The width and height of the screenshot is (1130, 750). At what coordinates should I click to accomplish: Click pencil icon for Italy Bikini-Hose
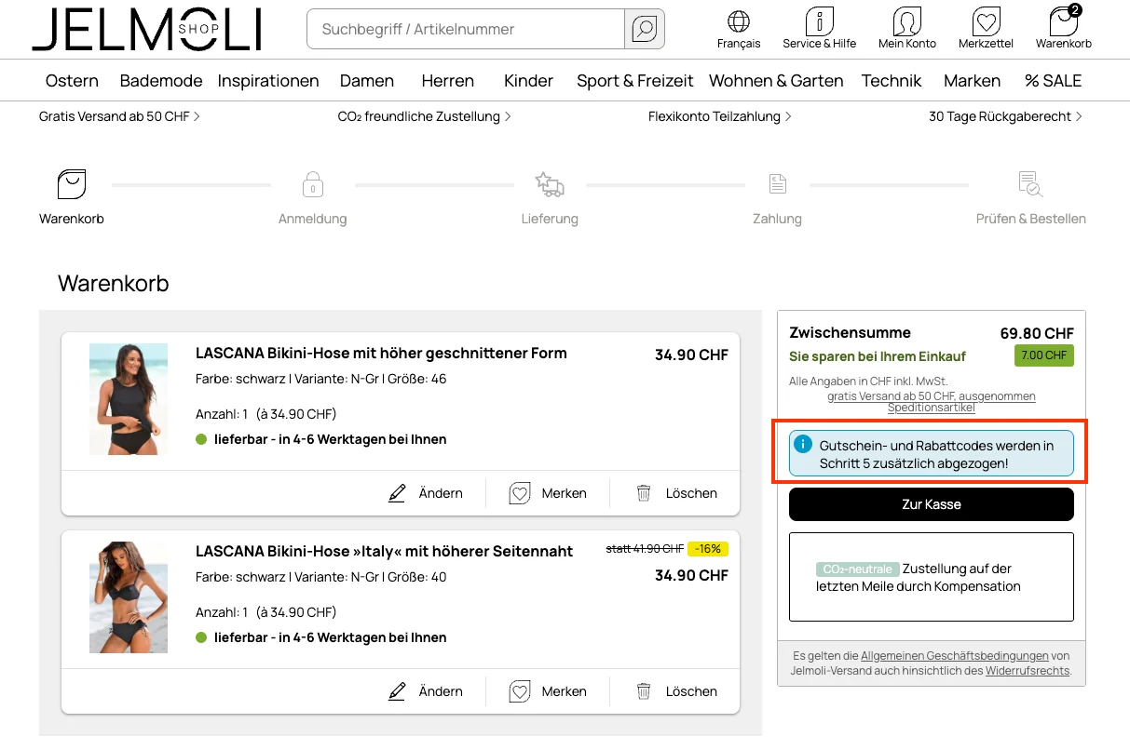pos(397,691)
